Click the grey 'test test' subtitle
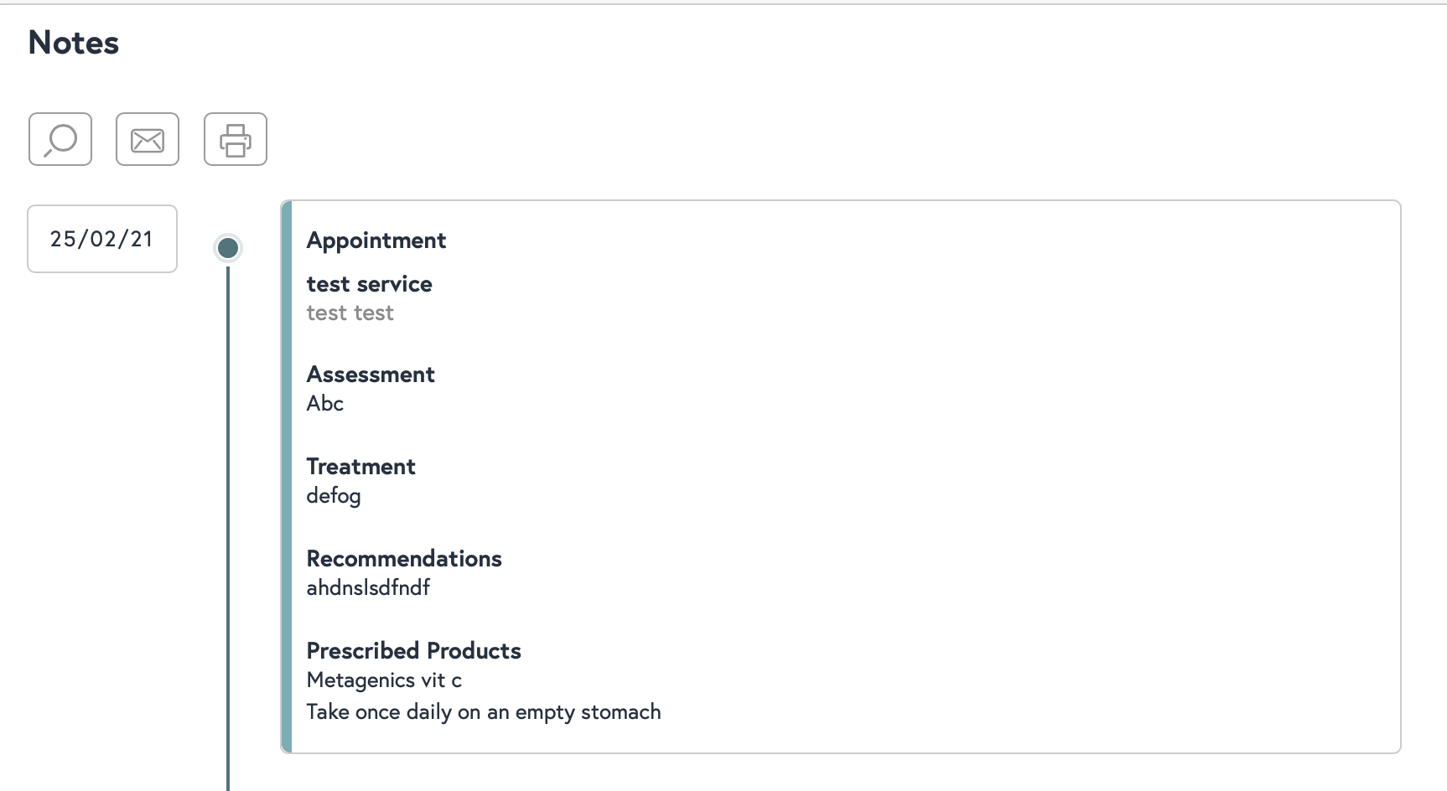The height and width of the screenshot is (791, 1447). coord(350,313)
